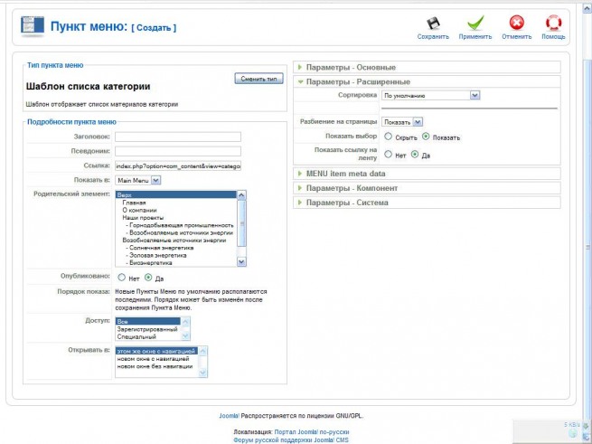
Task: Click the Сохранить floppy disk icon
Action: click(x=433, y=24)
